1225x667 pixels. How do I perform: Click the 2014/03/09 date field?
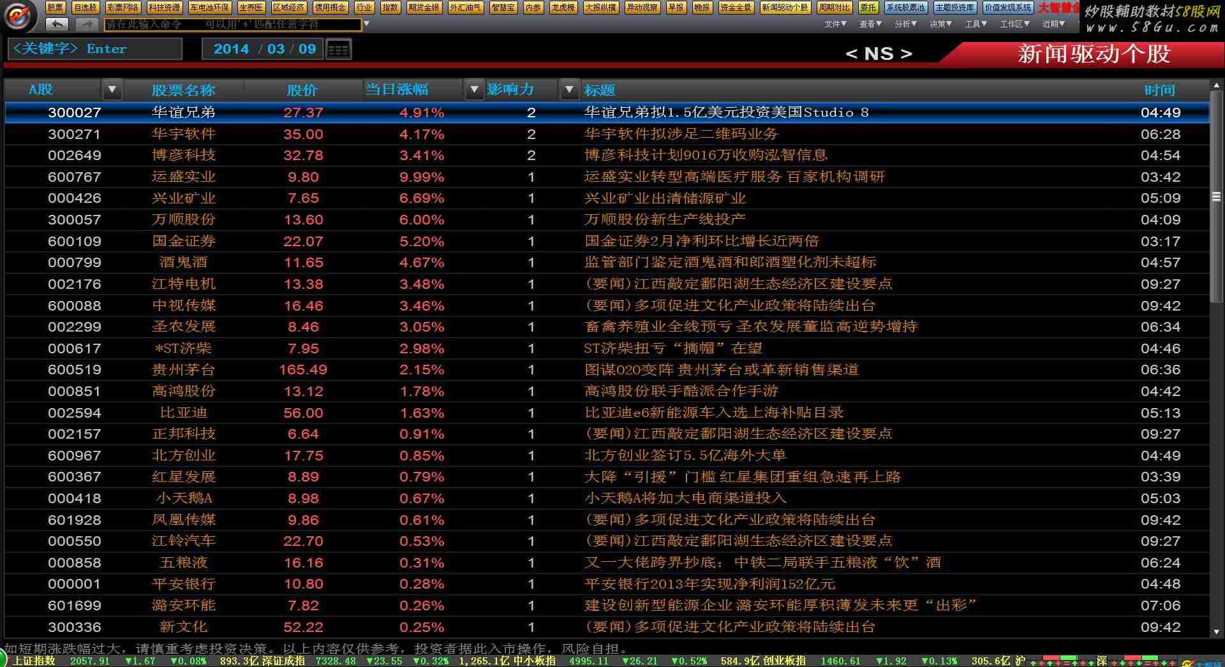pos(264,49)
